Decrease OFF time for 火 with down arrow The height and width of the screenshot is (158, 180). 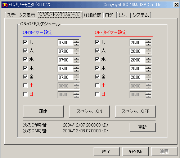point(148,53)
